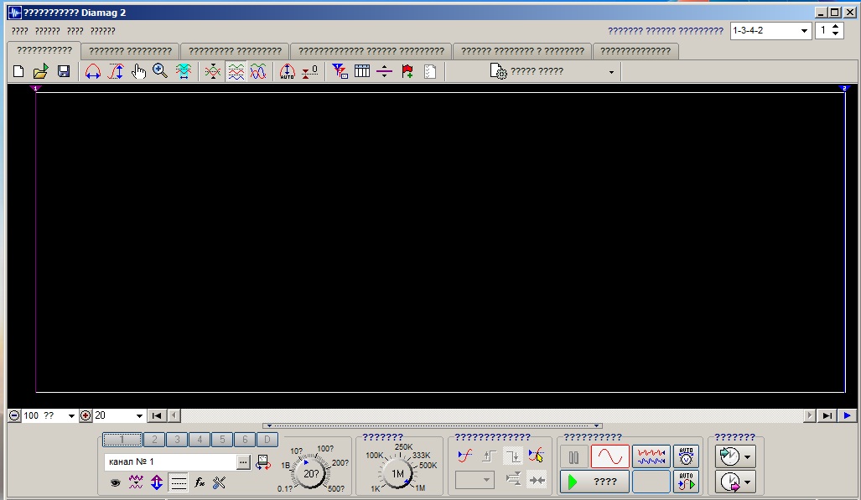Switch to the third tab
861x500 pixels.
click(235, 51)
